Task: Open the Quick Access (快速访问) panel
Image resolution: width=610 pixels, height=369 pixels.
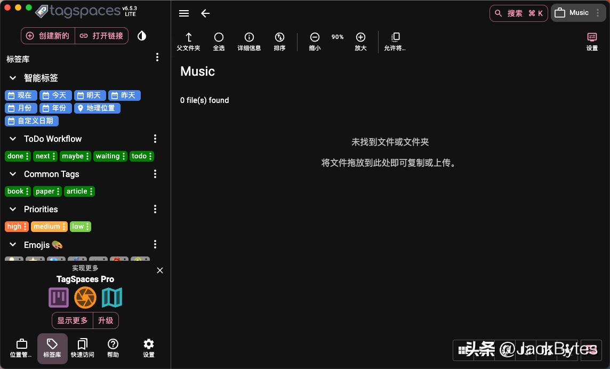Action: coord(83,348)
